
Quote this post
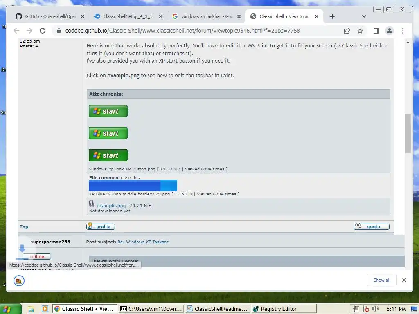point(372,227)
